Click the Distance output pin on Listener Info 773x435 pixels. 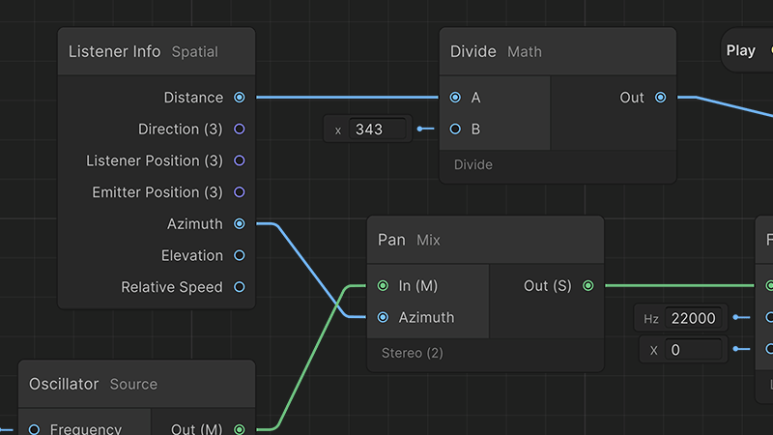(x=239, y=98)
